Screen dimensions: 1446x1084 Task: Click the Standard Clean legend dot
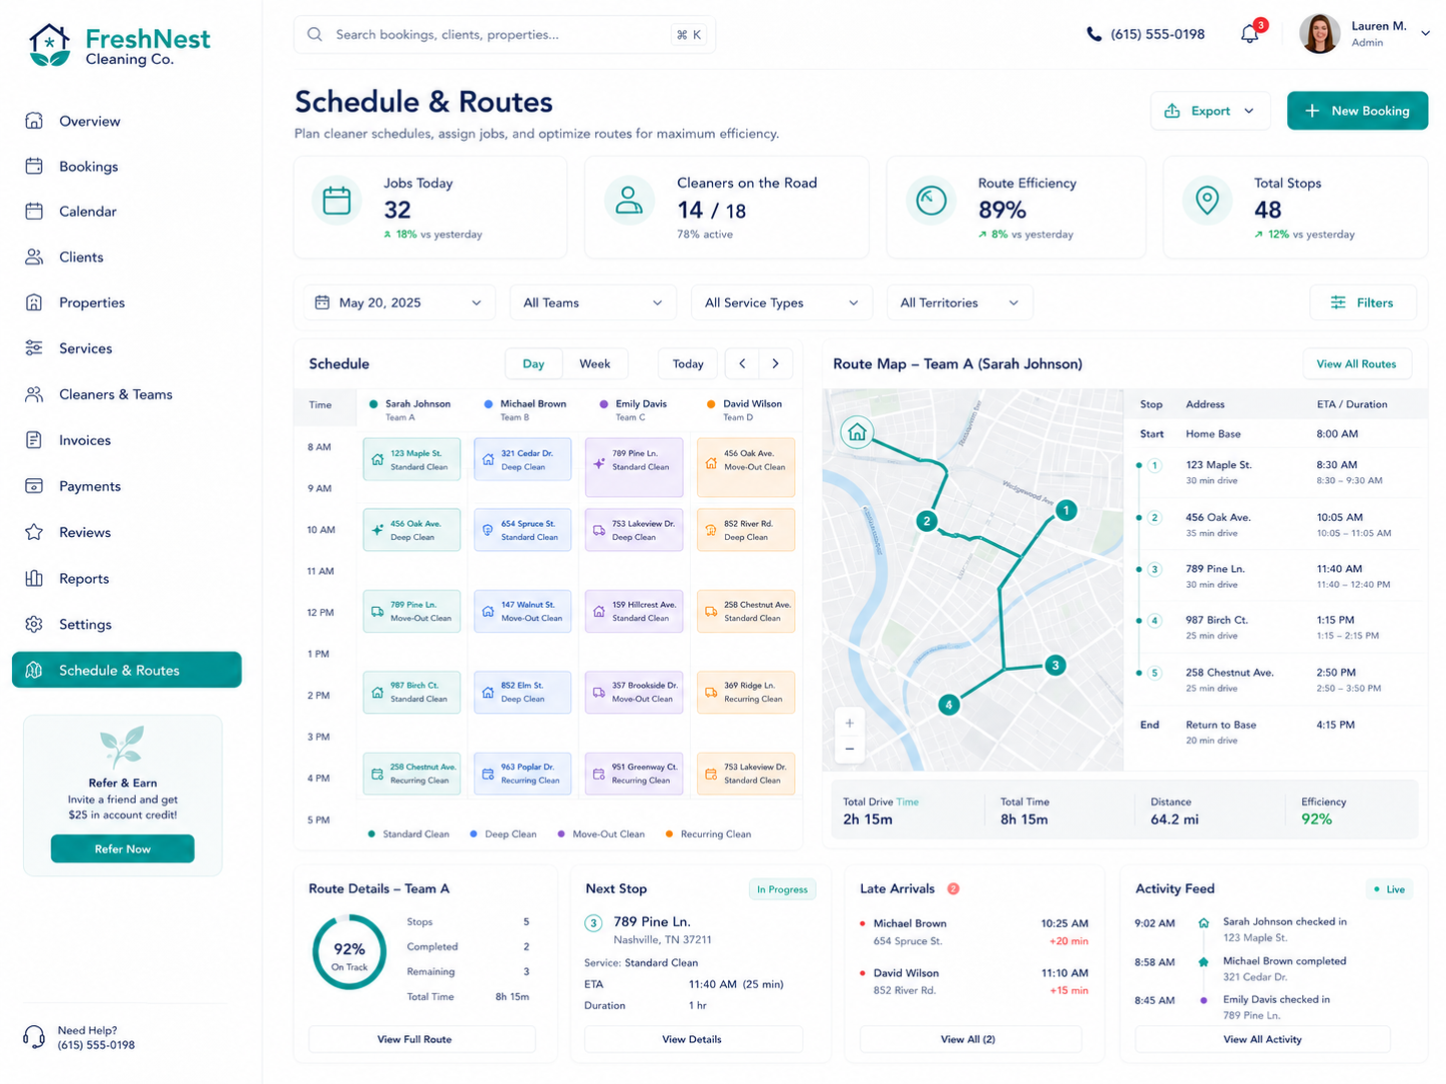[x=371, y=833]
